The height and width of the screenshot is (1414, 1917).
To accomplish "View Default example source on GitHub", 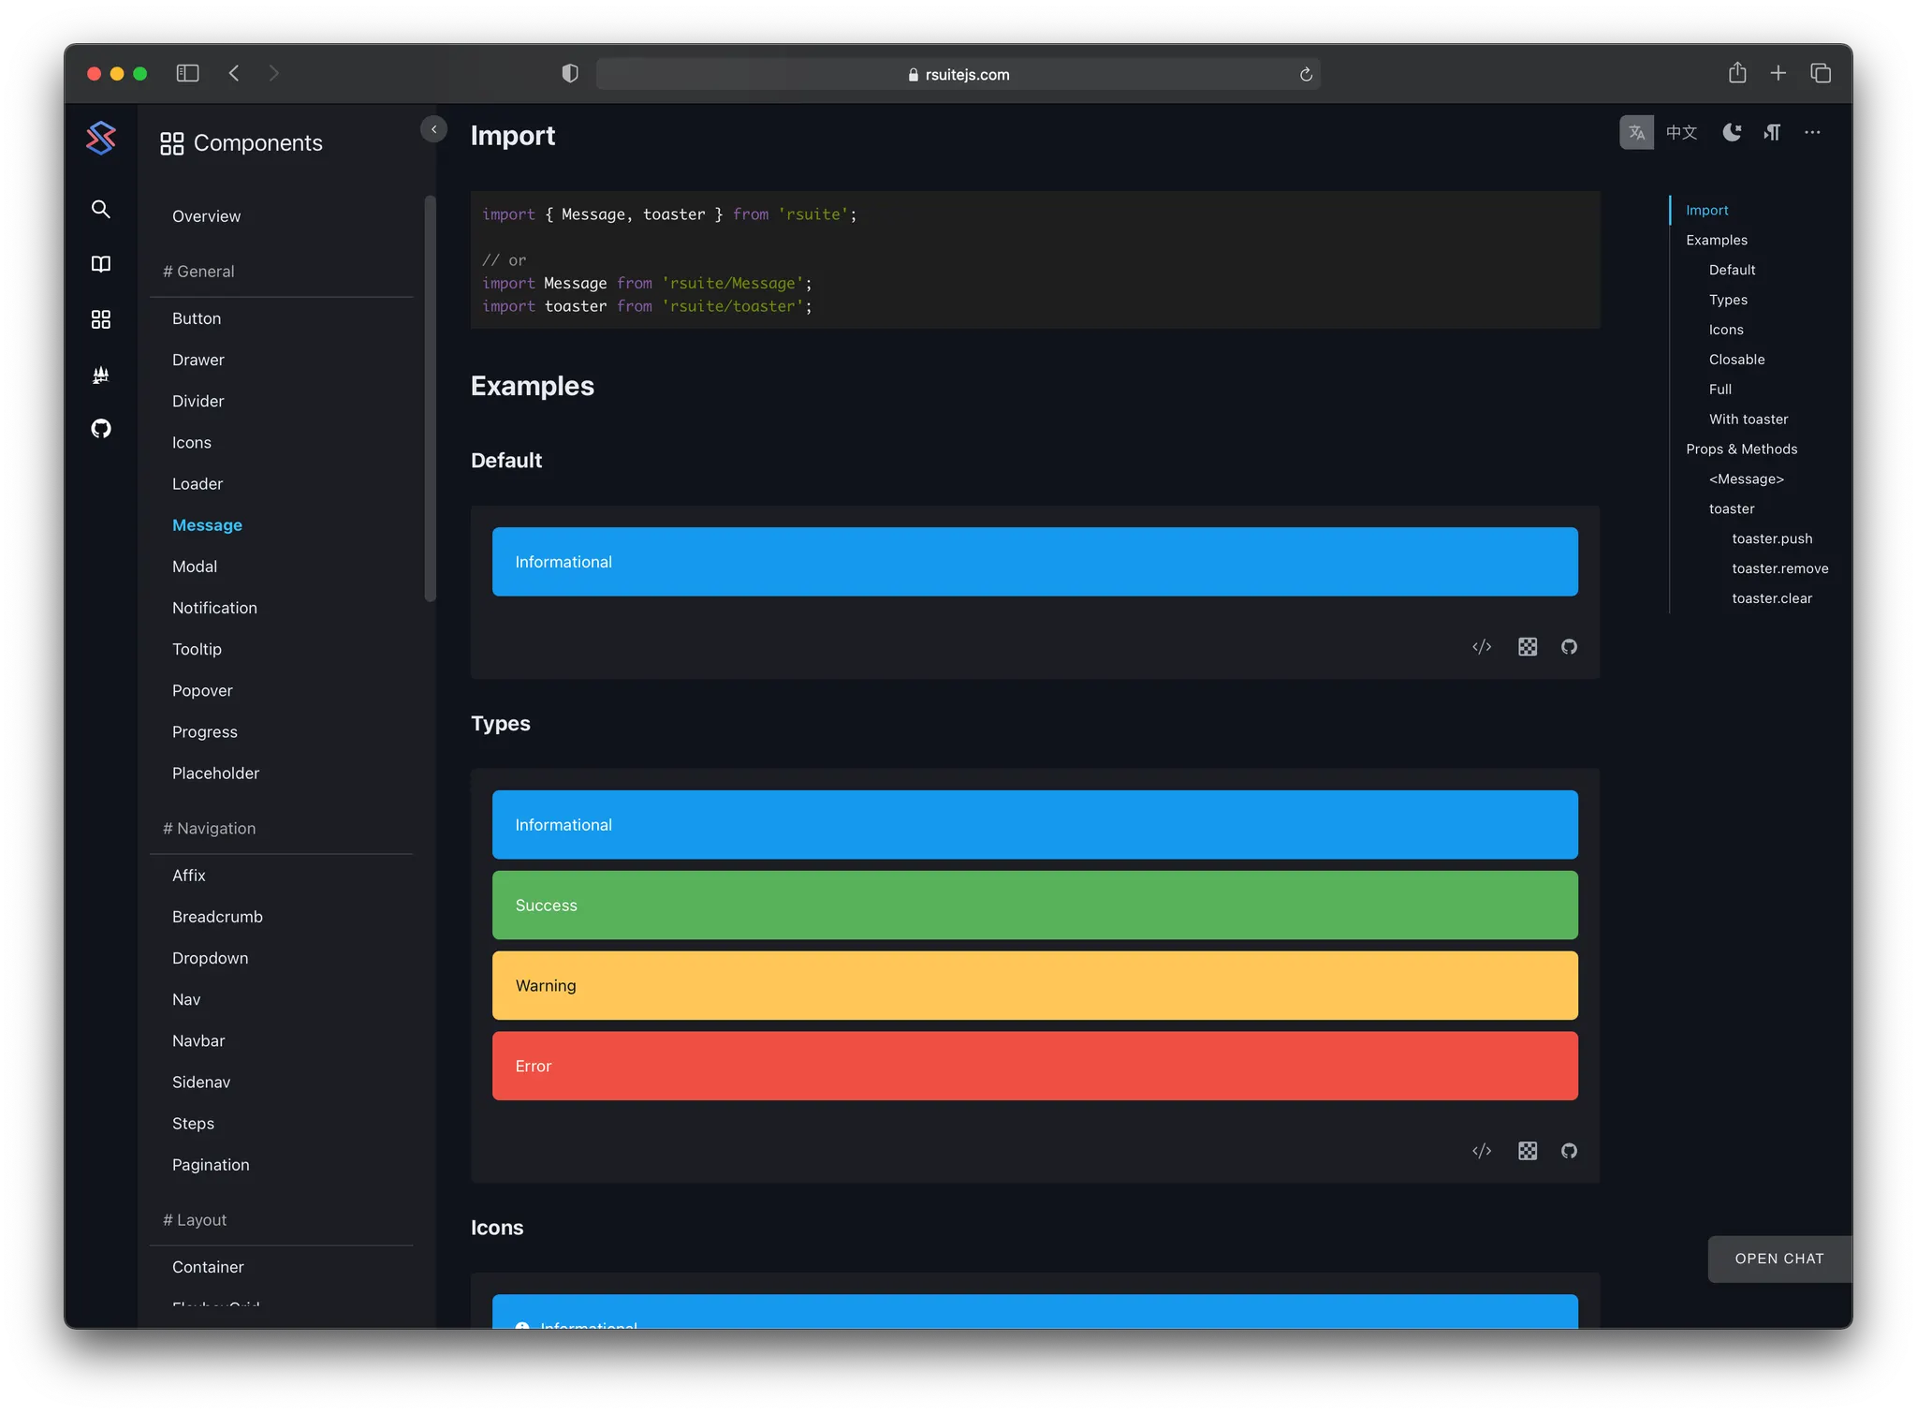I will coord(1569,647).
